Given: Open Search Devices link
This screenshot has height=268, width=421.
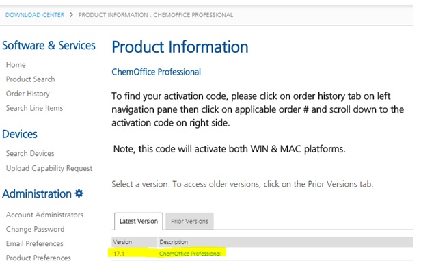Looking at the screenshot, I should tap(30, 153).
